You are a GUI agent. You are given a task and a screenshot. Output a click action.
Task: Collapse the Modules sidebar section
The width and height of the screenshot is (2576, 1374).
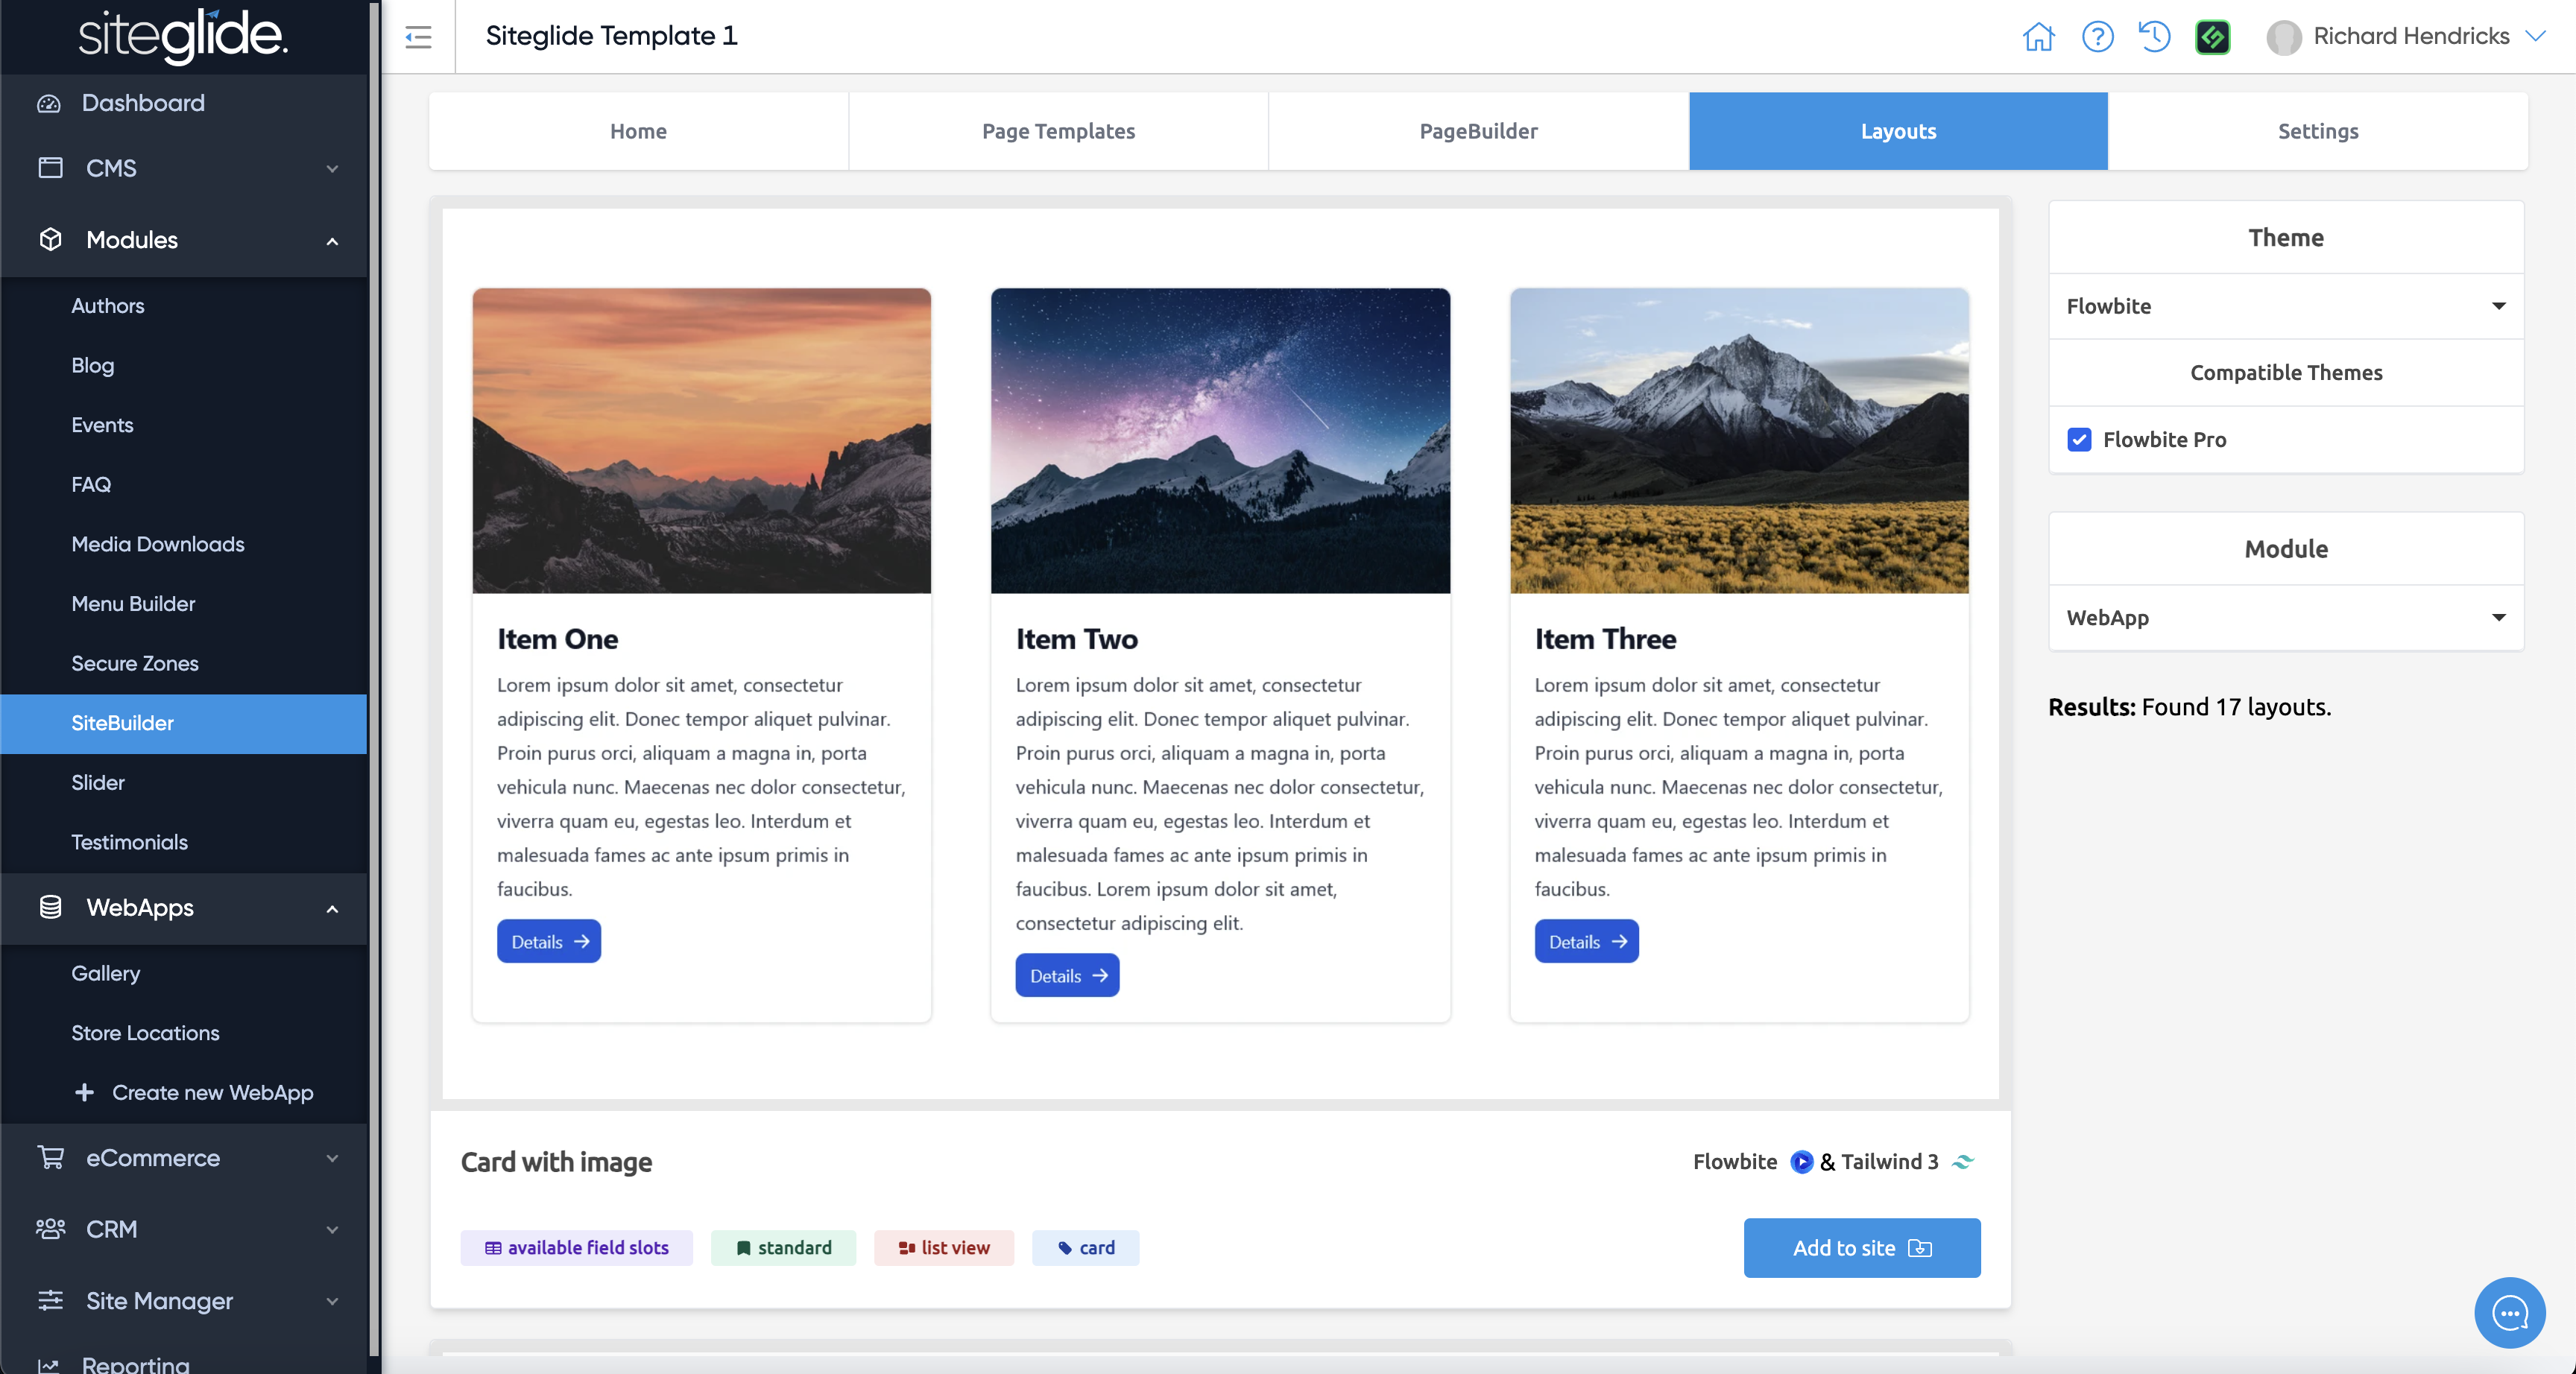click(185, 240)
